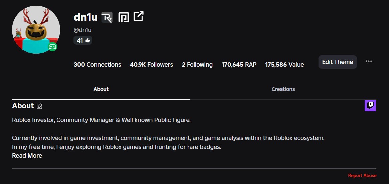
Task: View the 2 Following list
Action: click(197, 65)
